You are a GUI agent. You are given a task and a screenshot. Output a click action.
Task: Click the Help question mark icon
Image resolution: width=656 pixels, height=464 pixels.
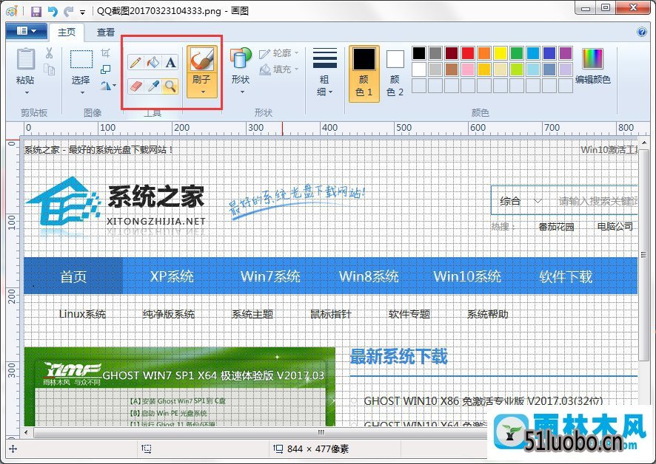pos(642,32)
